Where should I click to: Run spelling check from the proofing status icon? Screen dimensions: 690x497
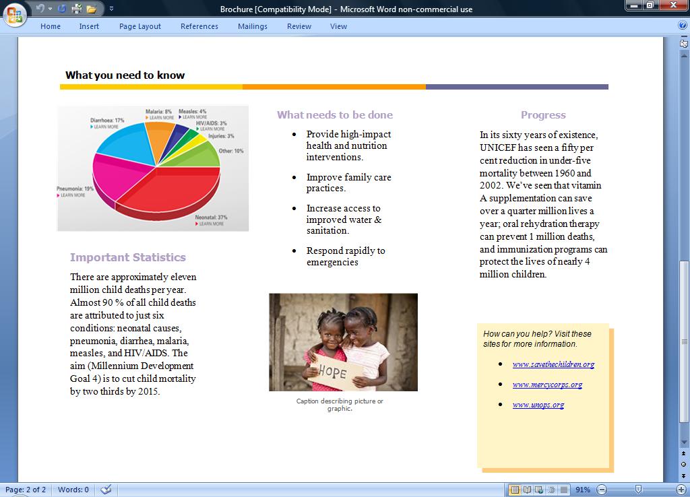(x=106, y=490)
